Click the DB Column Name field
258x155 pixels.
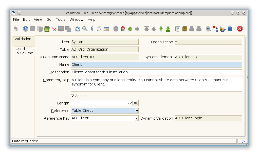(105, 57)
